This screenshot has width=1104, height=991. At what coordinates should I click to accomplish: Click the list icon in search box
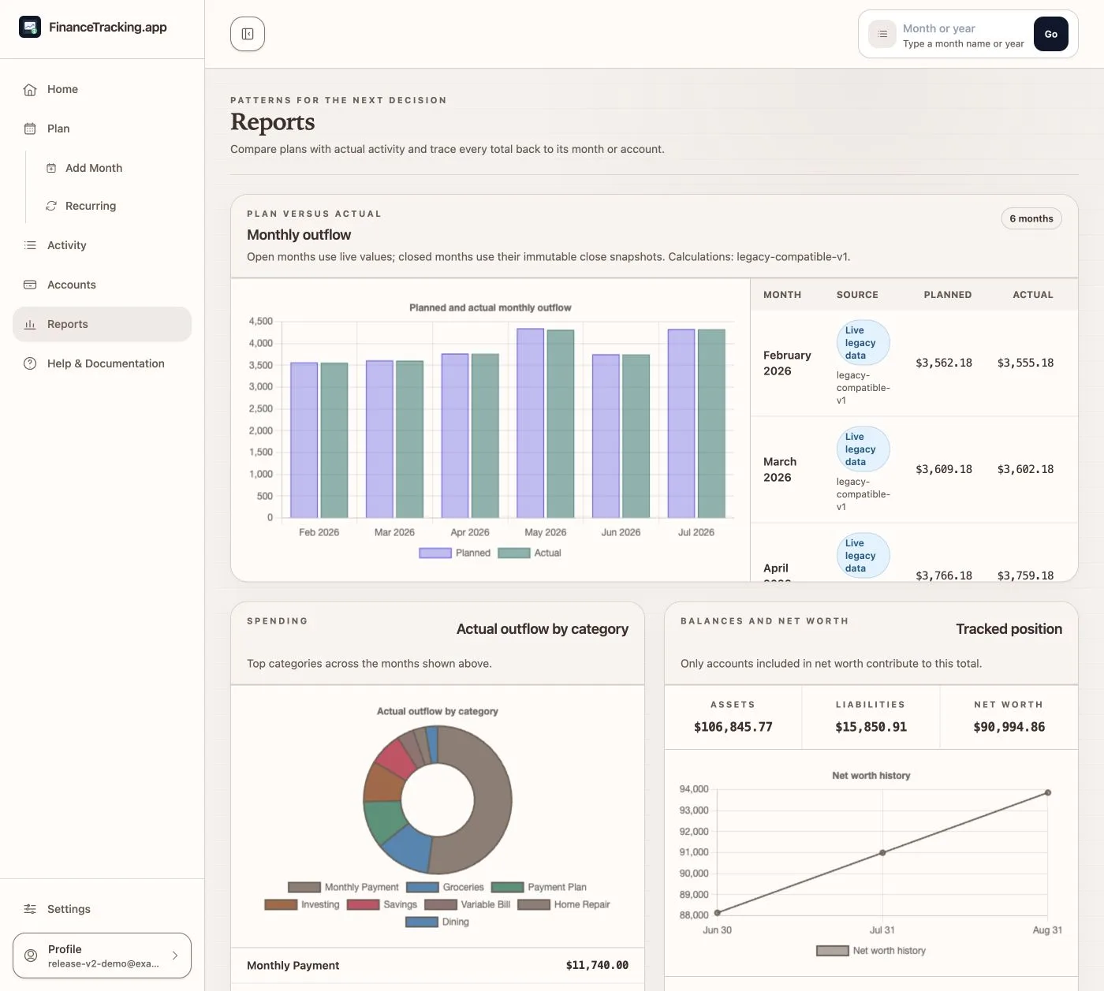(x=882, y=34)
